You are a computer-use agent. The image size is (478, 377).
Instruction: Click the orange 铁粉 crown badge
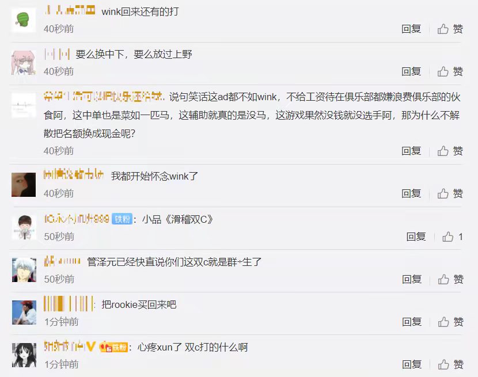click(113, 347)
